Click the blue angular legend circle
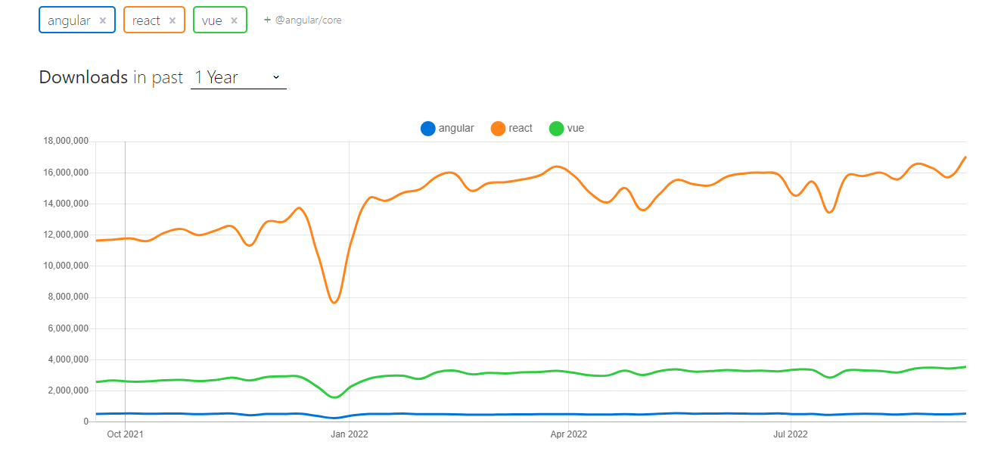 [428, 129]
